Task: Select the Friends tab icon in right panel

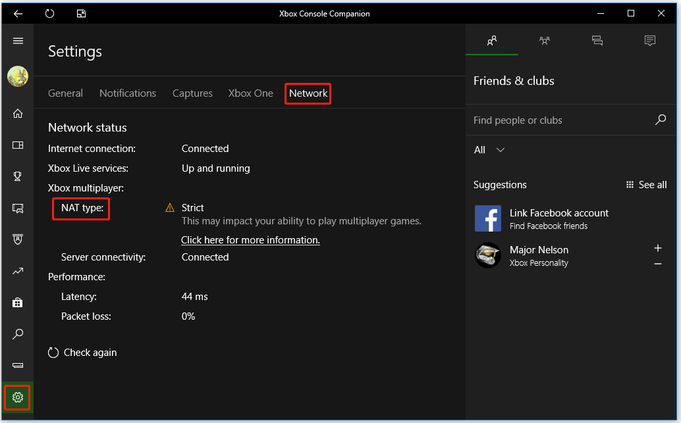Action: click(x=491, y=41)
